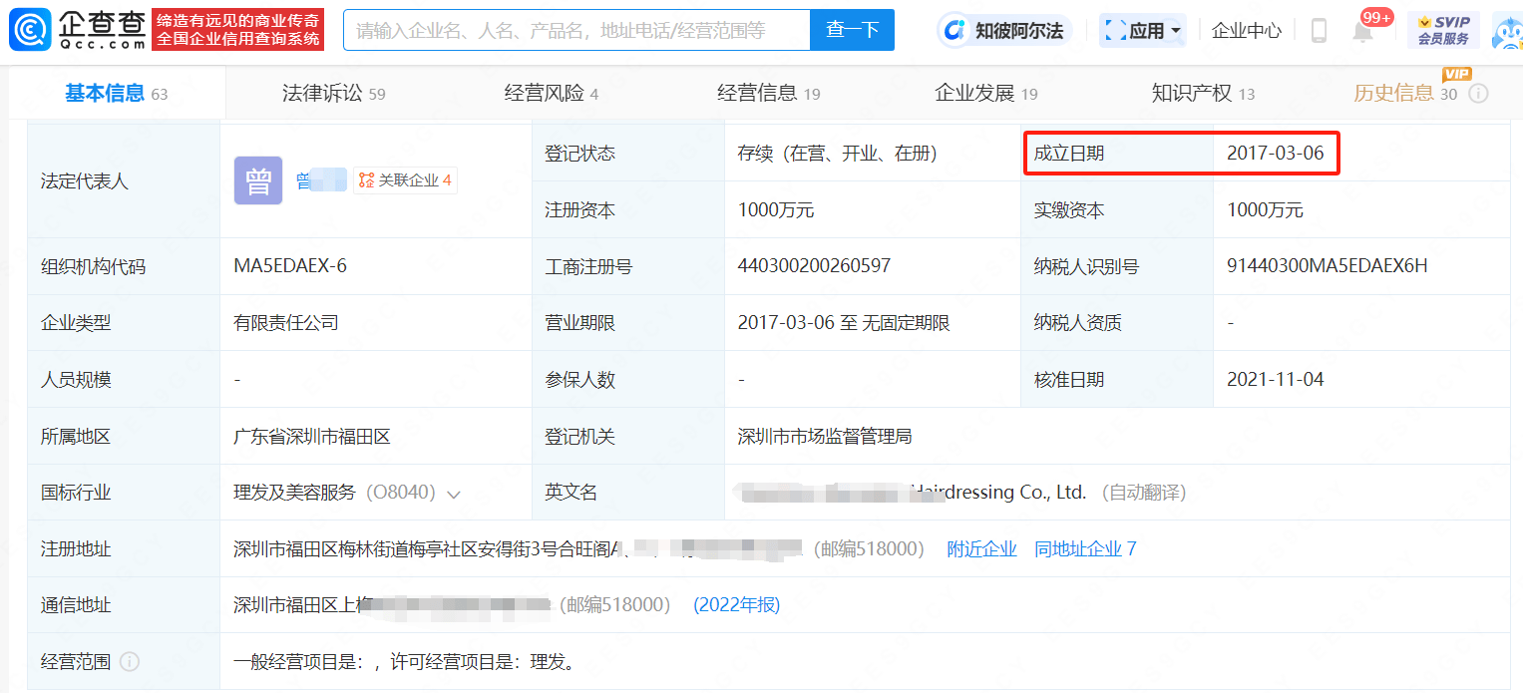1523x693 pixels.
Task: Click the Qcc 企查查 logo
Action: [x=78, y=30]
